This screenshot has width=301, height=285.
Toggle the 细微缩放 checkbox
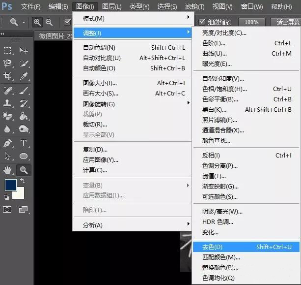click(x=202, y=22)
